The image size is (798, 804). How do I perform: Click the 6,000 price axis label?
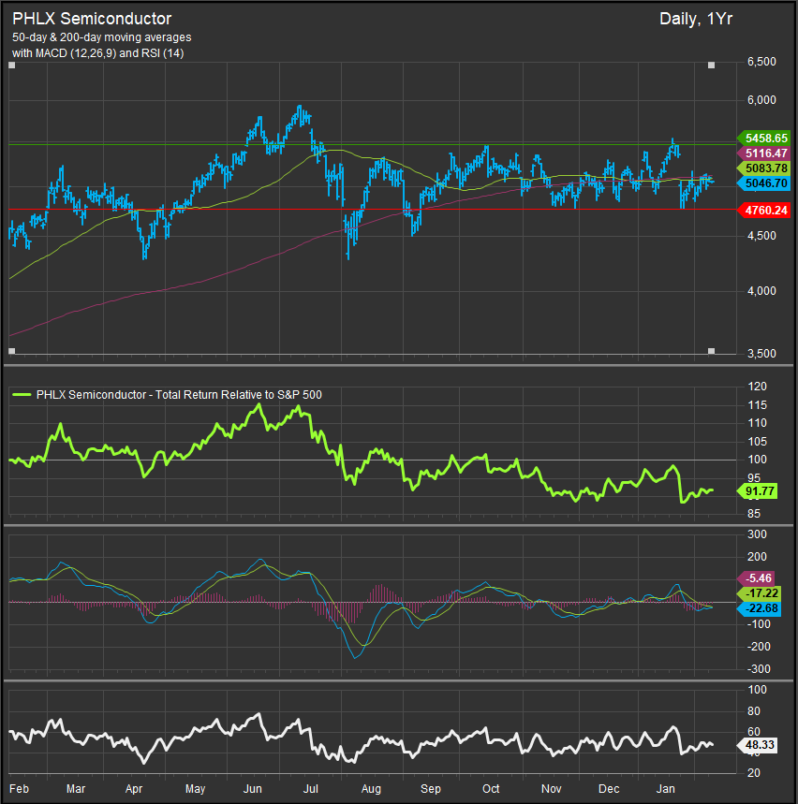(761, 100)
